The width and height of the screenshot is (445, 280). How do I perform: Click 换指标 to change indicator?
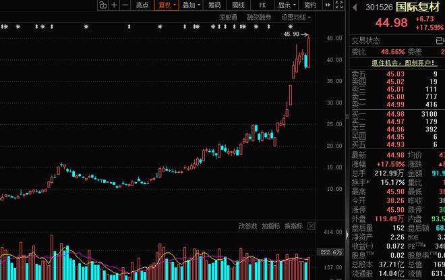(x=293, y=226)
